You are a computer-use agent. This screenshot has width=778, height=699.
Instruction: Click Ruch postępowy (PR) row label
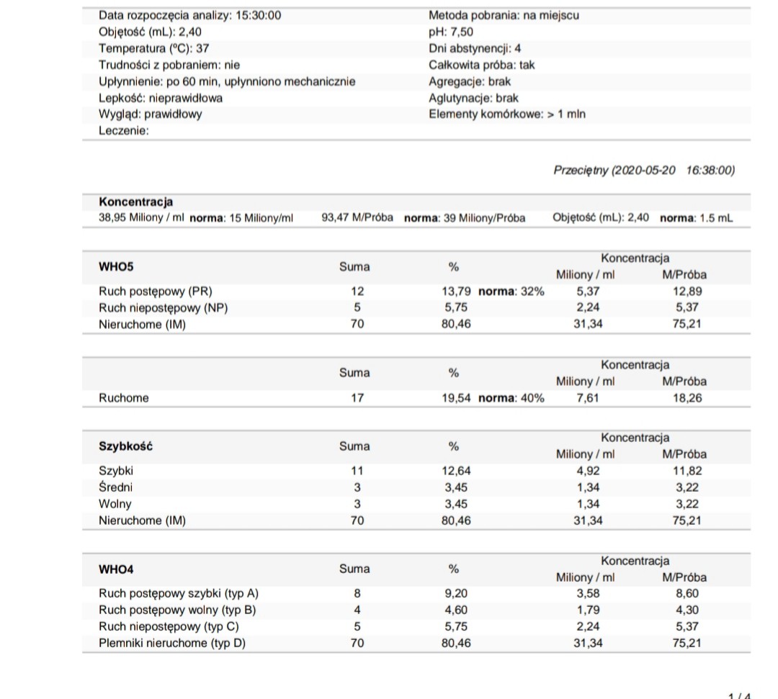(156, 292)
